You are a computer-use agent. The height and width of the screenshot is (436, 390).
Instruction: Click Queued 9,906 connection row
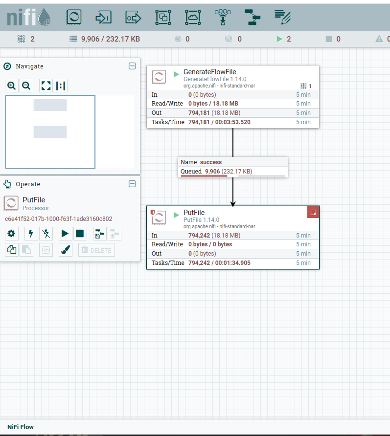click(233, 171)
